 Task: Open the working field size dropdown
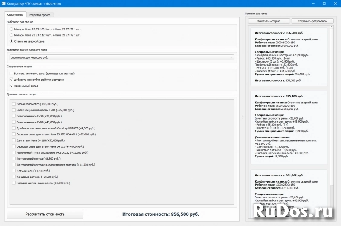pyautogui.click(x=121, y=57)
